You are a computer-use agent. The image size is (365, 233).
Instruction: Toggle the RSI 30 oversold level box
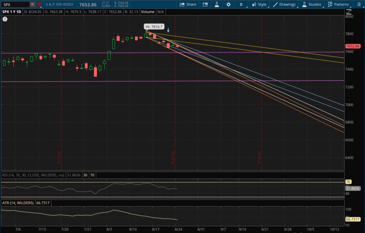pyautogui.click(x=85, y=175)
